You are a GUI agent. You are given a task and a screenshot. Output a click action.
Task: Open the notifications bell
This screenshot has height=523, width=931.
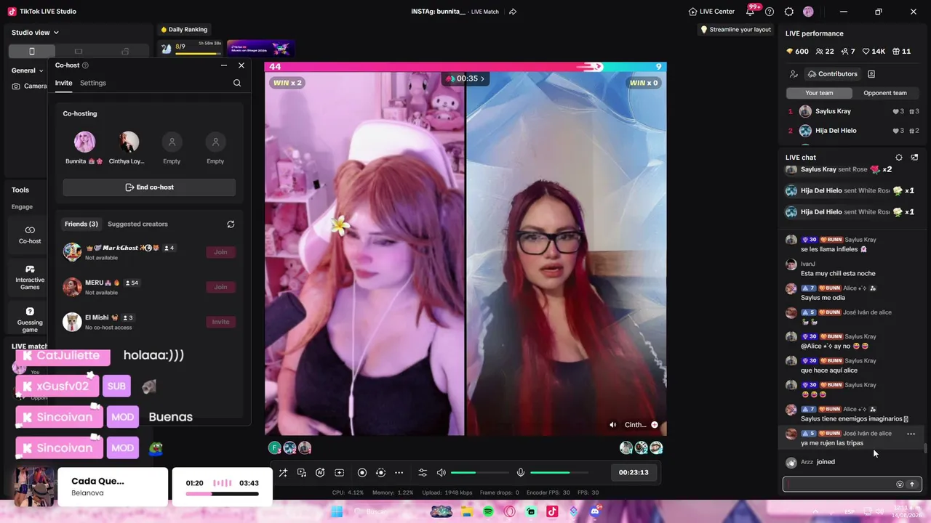(x=751, y=12)
